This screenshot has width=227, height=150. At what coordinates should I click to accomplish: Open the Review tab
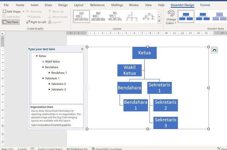click(x=134, y=5)
